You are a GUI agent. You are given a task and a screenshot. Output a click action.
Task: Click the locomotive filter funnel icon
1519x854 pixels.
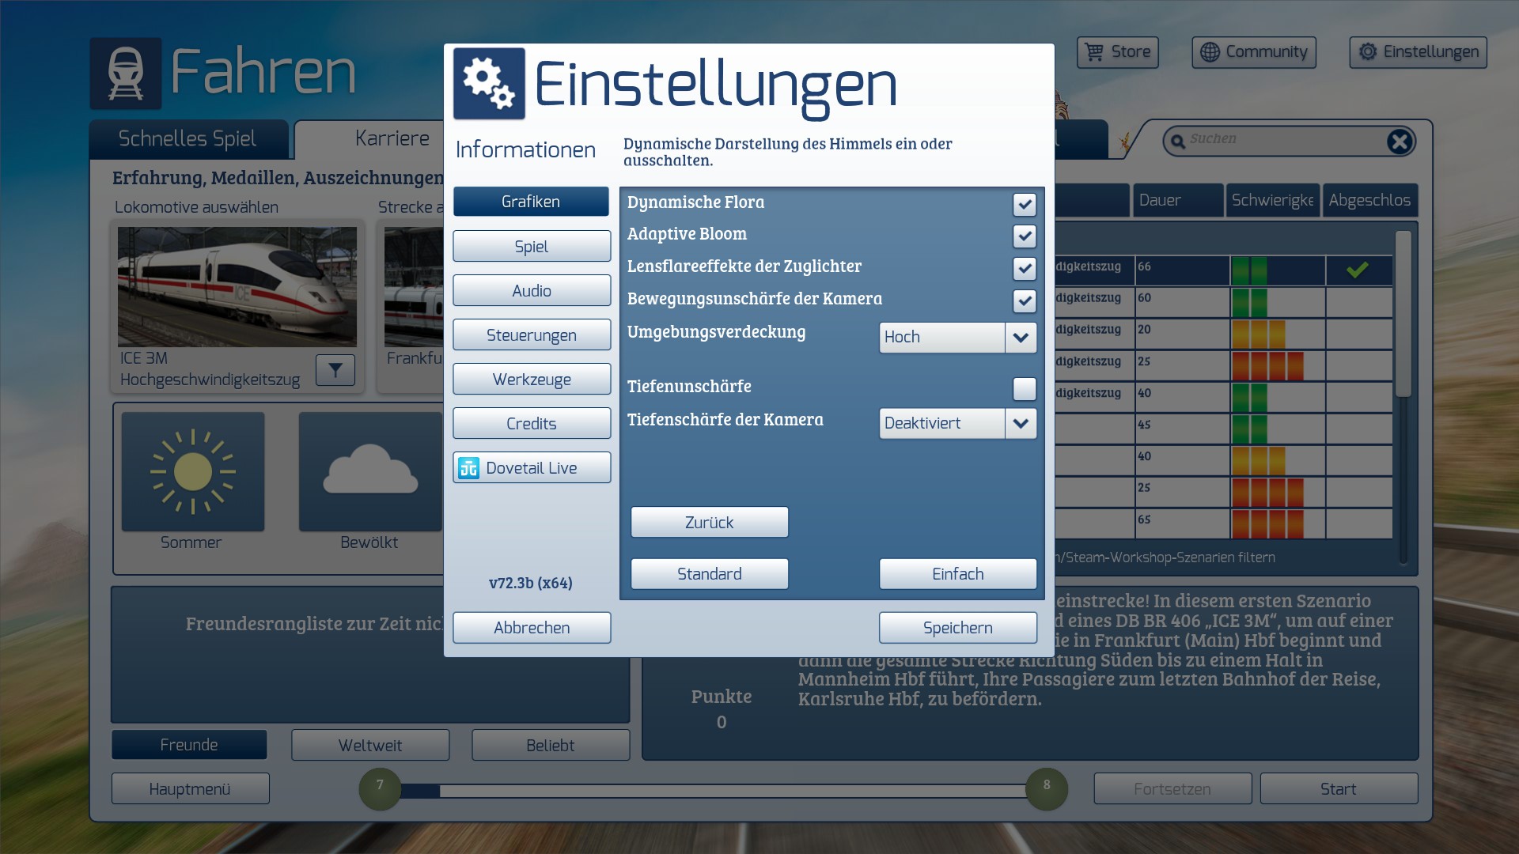click(x=335, y=369)
